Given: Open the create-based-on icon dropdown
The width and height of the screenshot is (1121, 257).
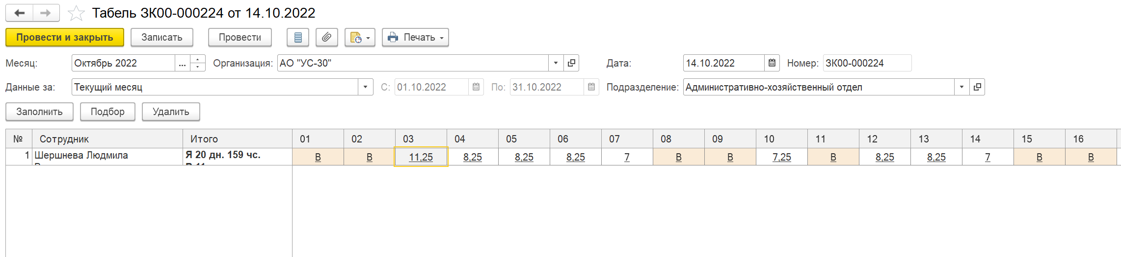Looking at the screenshot, I should pos(360,37).
